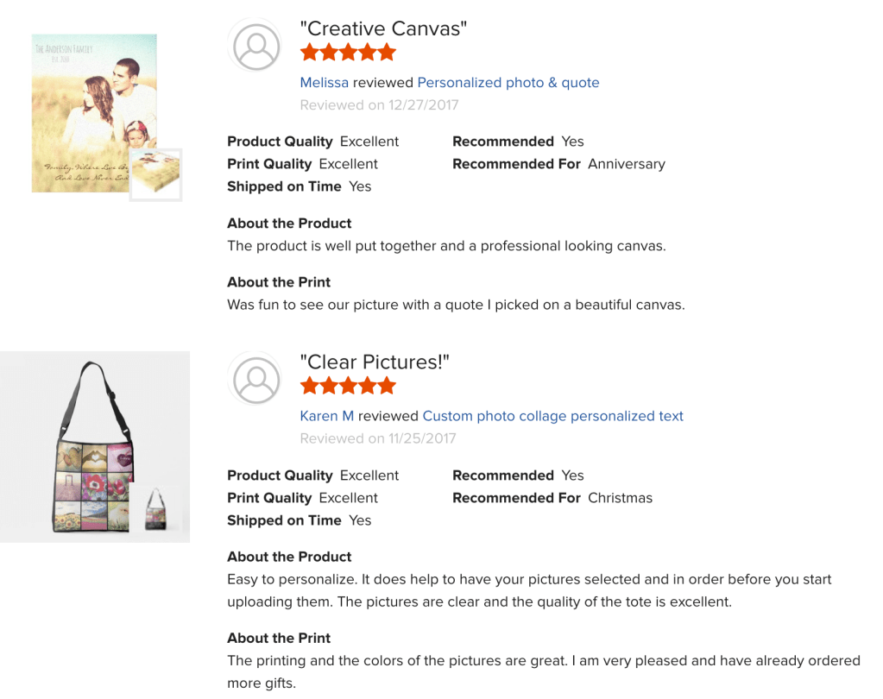Click third star of Creative Canvas rating
Image resolution: width=883 pixels, height=699 pixels.
[x=348, y=53]
